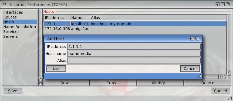Select Hosts in the sidebar
The image size is (233, 101).
20,22
